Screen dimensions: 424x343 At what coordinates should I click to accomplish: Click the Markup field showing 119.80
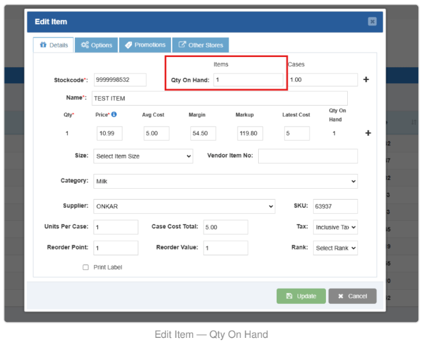[x=250, y=133]
